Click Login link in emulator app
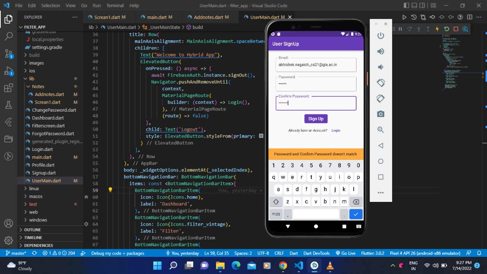The width and height of the screenshot is (487, 274). [x=336, y=130]
